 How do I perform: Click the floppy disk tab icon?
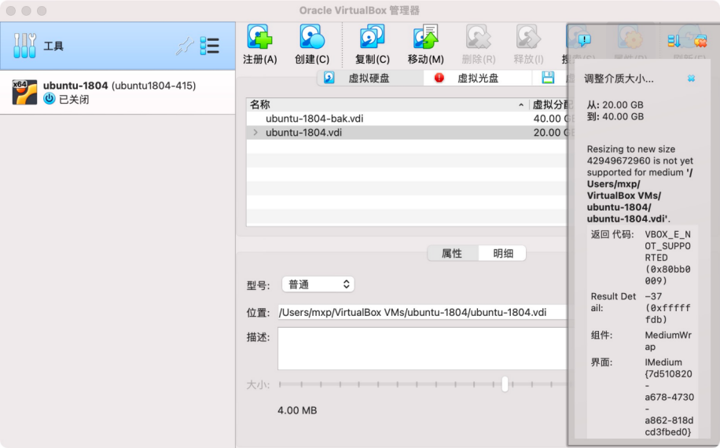548,78
